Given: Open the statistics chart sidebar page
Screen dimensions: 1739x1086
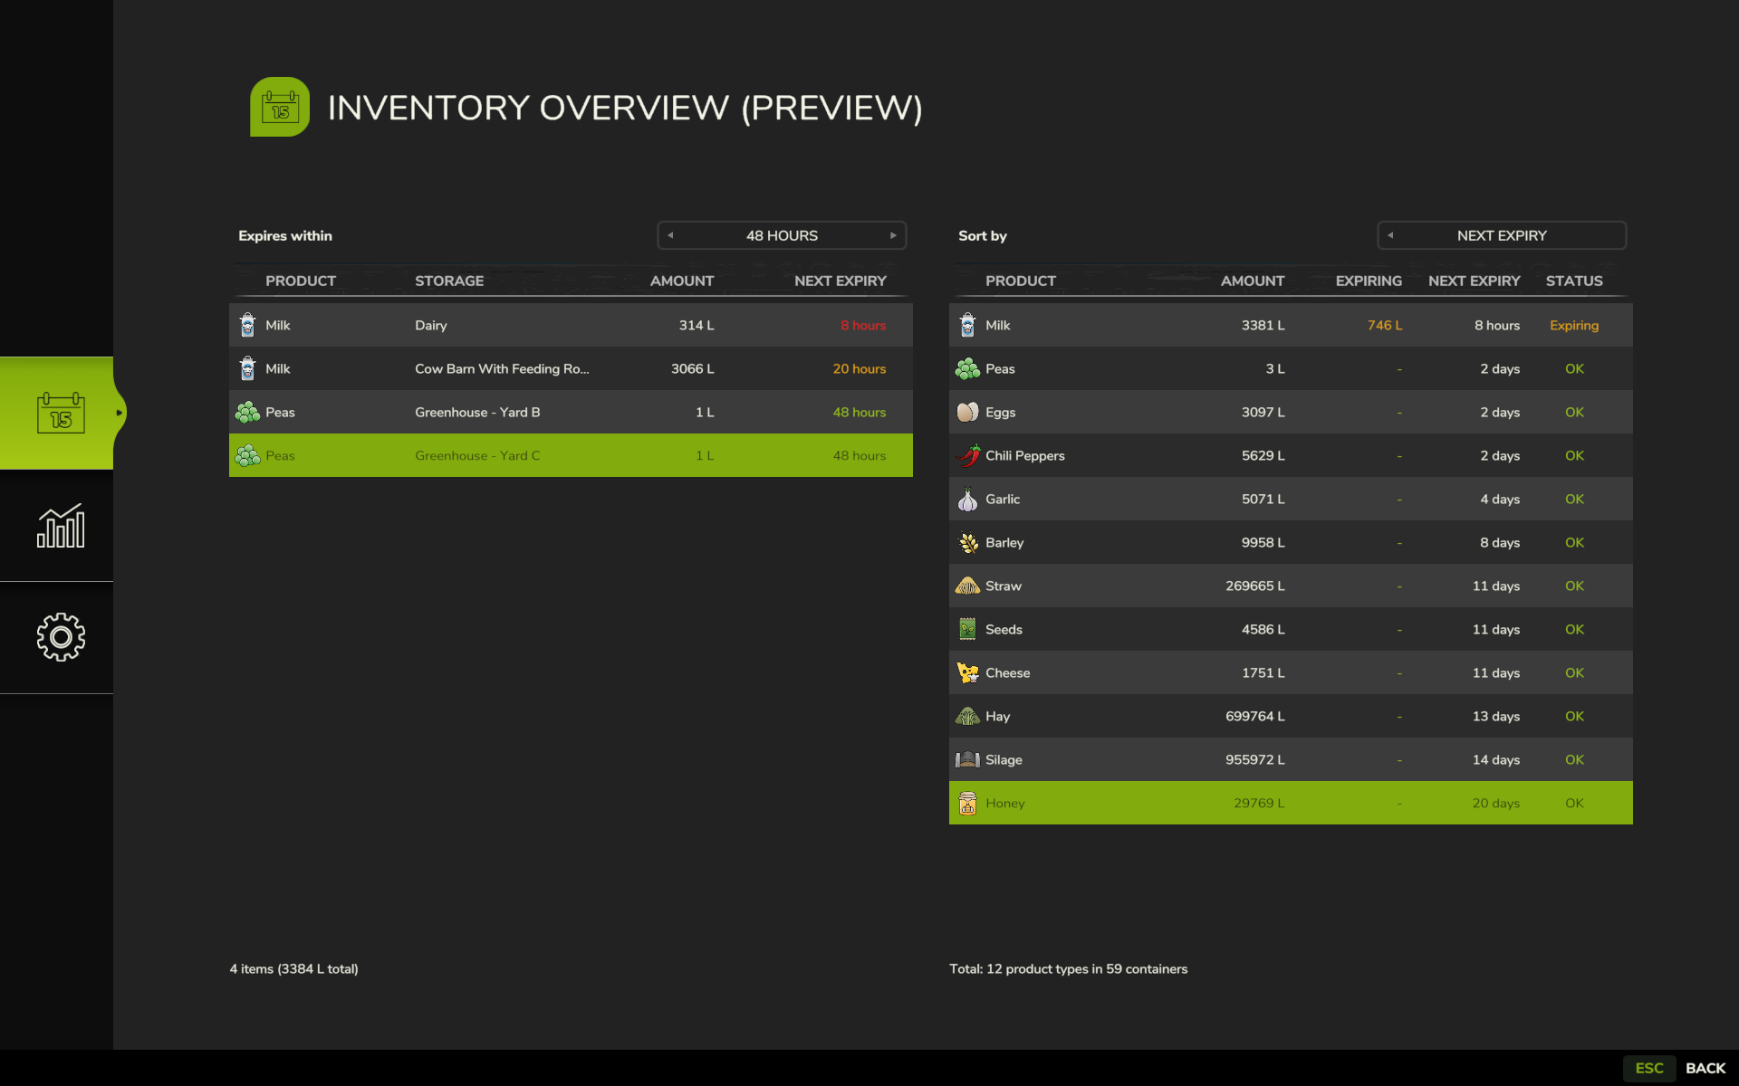Looking at the screenshot, I should 60,526.
